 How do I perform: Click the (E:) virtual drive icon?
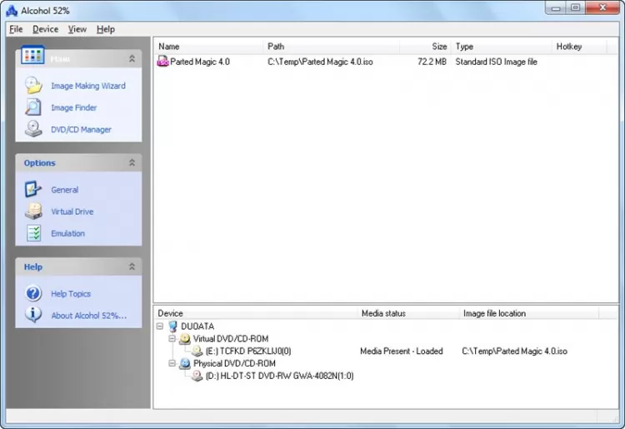tap(197, 351)
